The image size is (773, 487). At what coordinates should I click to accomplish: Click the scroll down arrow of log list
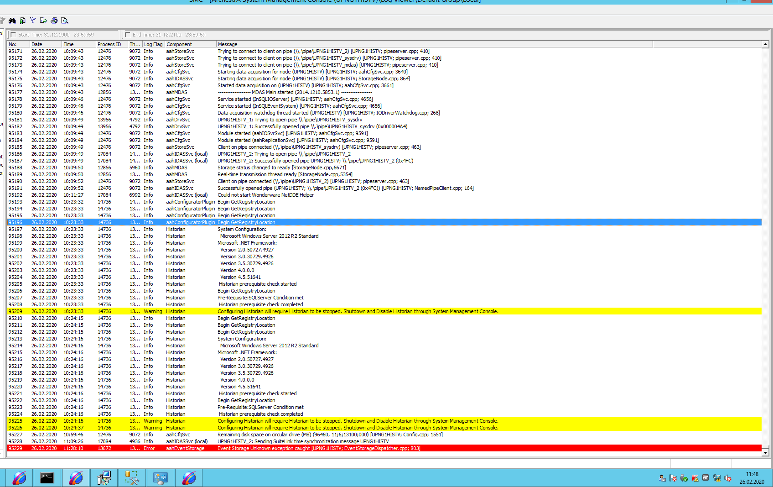tap(765, 452)
